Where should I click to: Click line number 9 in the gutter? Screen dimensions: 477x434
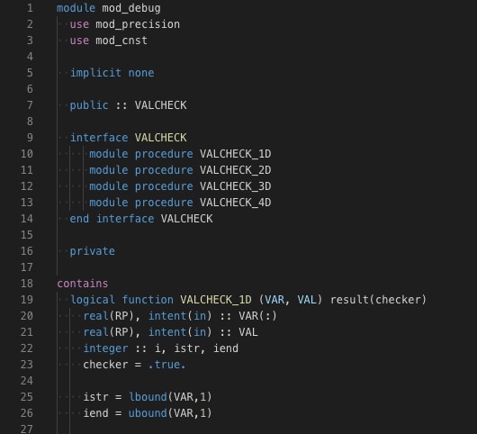[30, 138]
